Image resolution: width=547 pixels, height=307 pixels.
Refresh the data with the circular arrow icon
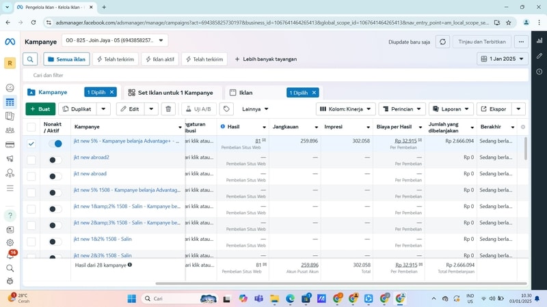tap(442, 42)
